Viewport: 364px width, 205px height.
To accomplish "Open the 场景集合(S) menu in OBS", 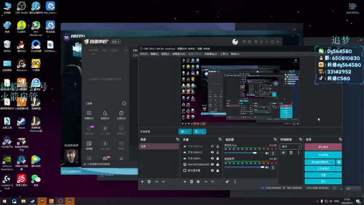I will [211, 54].
